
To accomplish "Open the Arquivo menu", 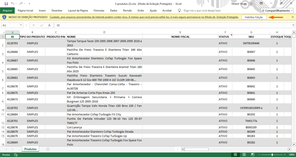I will coord(7,11).
